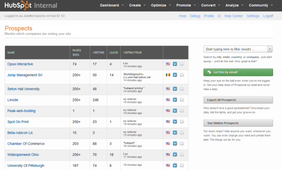The image size is (282, 170).
Task: Open LinkedIn icon for Spot On Print
Action: (x=175, y=121)
